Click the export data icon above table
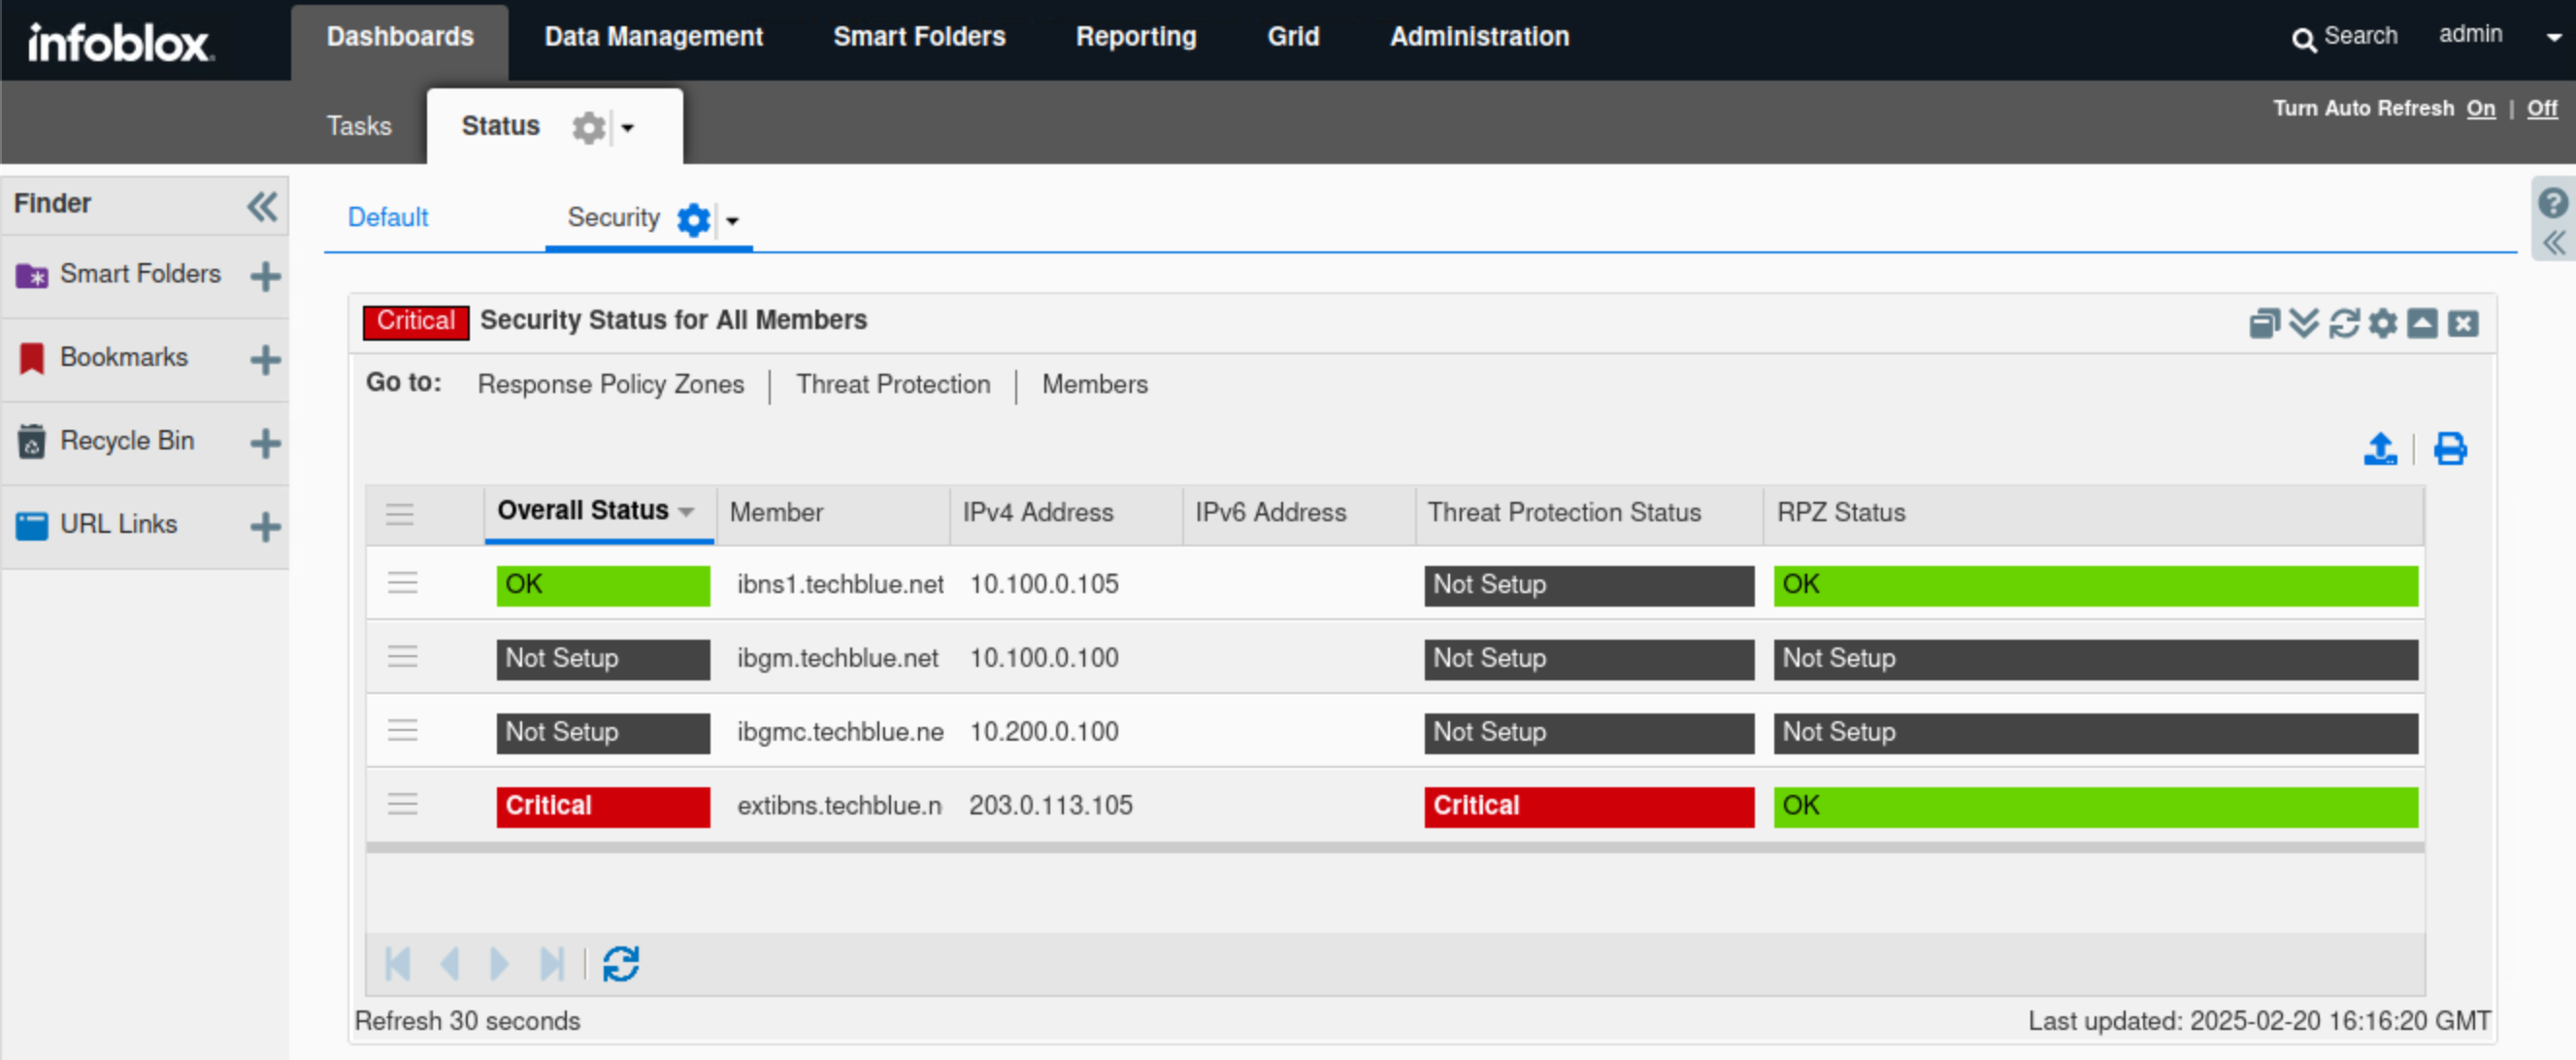Viewport: 2576px width, 1060px height. click(x=2380, y=449)
